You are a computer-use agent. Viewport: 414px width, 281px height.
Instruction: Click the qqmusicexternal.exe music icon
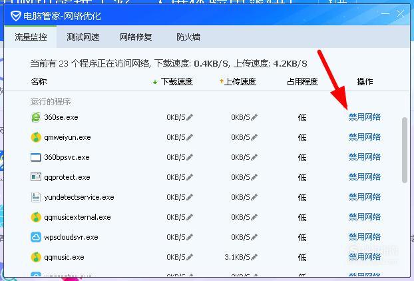point(36,217)
